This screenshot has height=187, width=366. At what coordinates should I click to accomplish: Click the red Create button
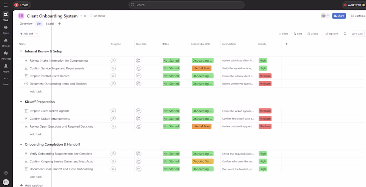22,5
